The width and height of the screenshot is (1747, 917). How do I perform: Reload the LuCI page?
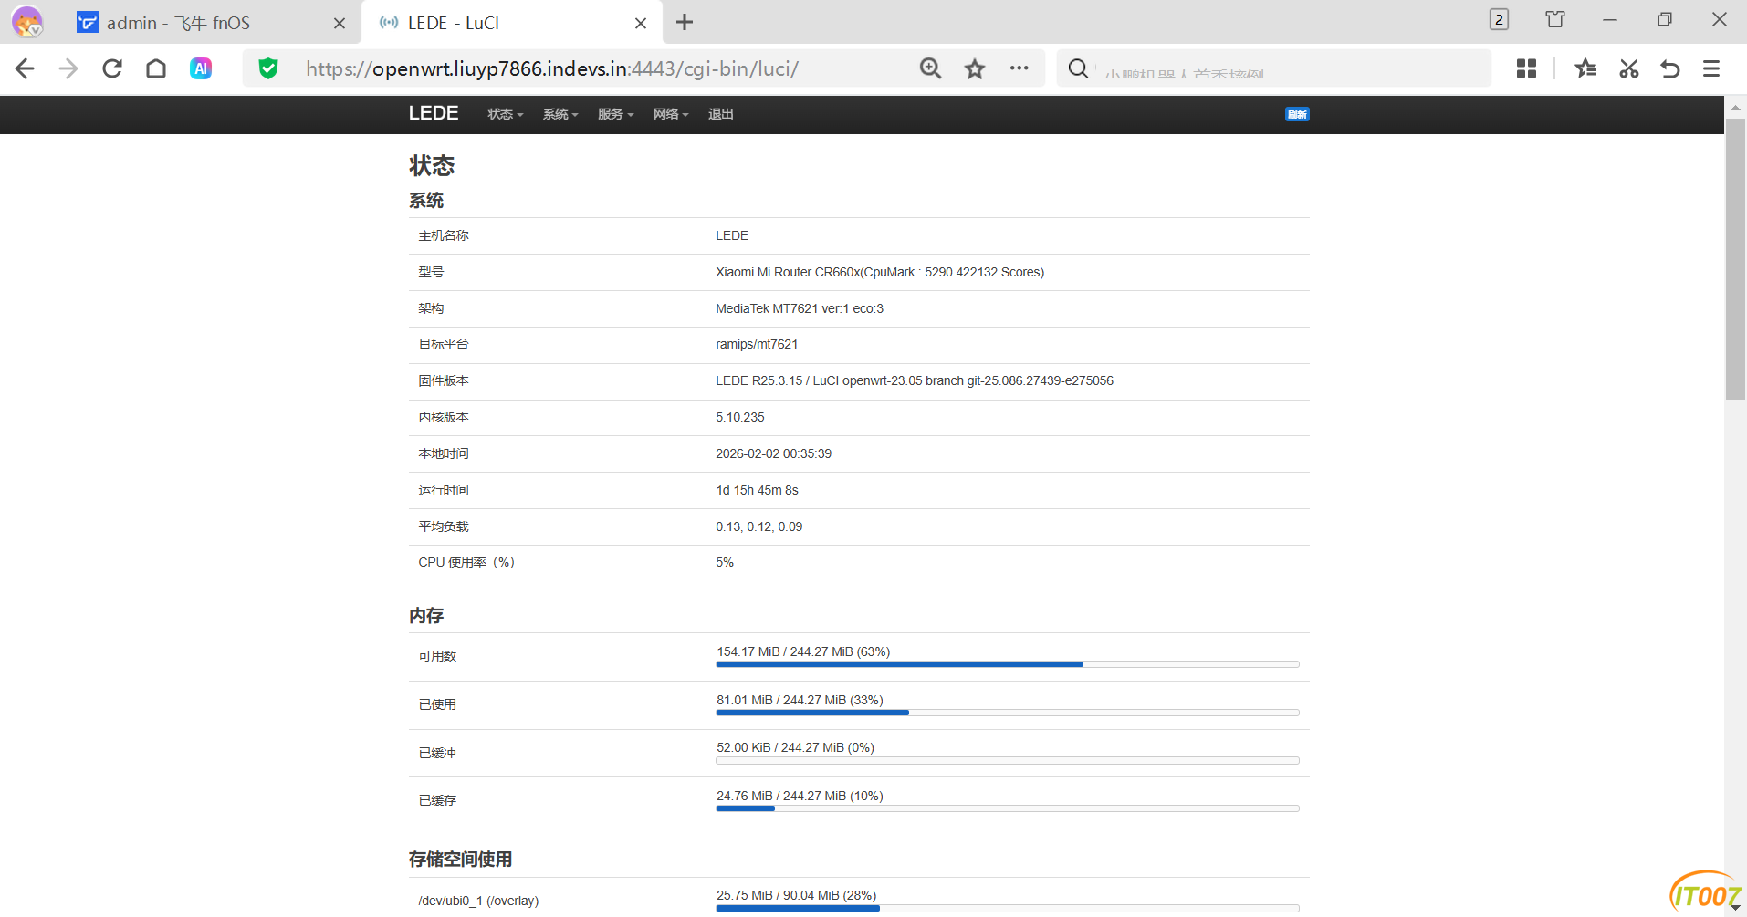(x=112, y=68)
